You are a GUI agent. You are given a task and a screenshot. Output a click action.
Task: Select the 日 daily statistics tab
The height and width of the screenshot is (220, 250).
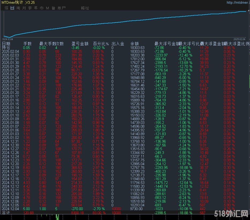pyautogui.click(x=12, y=8)
